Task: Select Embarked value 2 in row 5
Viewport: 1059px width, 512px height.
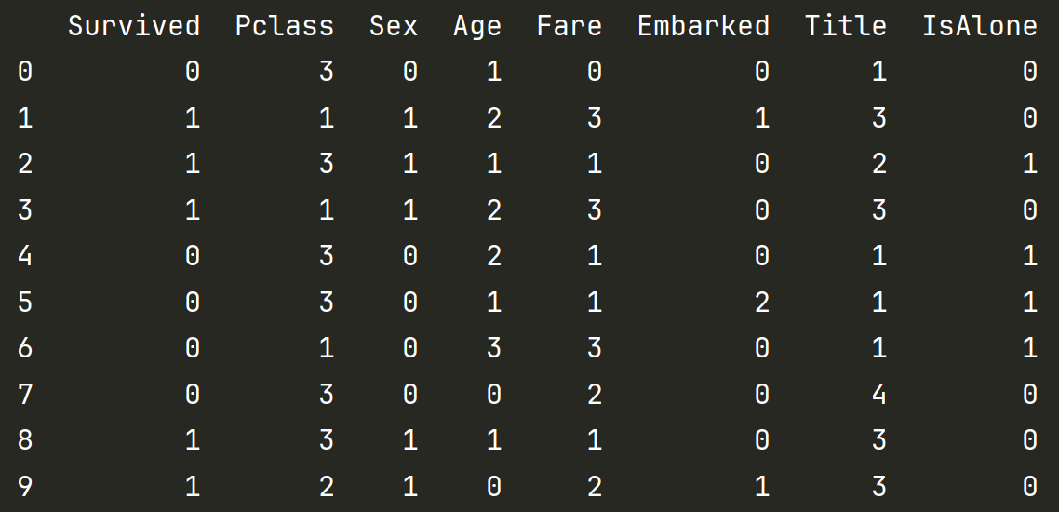Action: 762,302
